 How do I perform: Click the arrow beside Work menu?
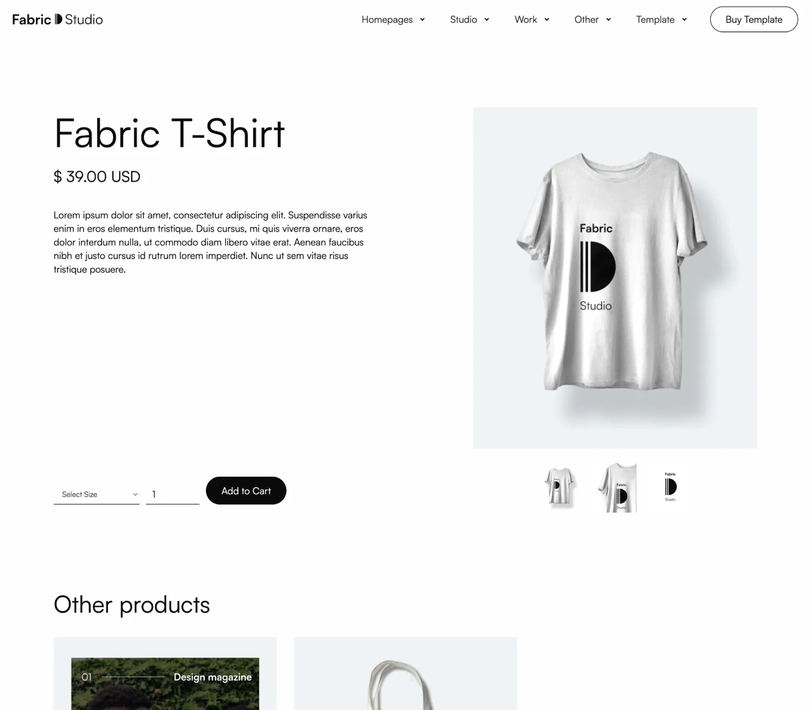(x=547, y=20)
